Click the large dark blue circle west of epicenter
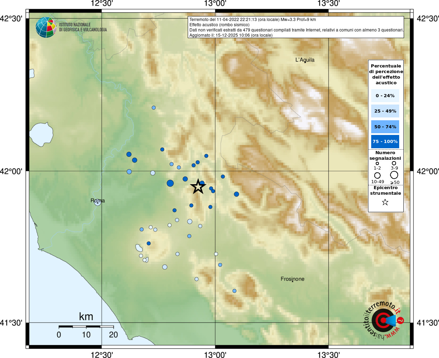This screenshot has width=439, height=358. [x=170, y=183]
